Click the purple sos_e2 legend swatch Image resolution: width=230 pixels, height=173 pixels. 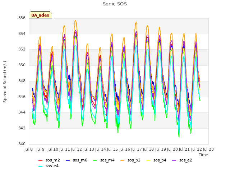(174, 161)
